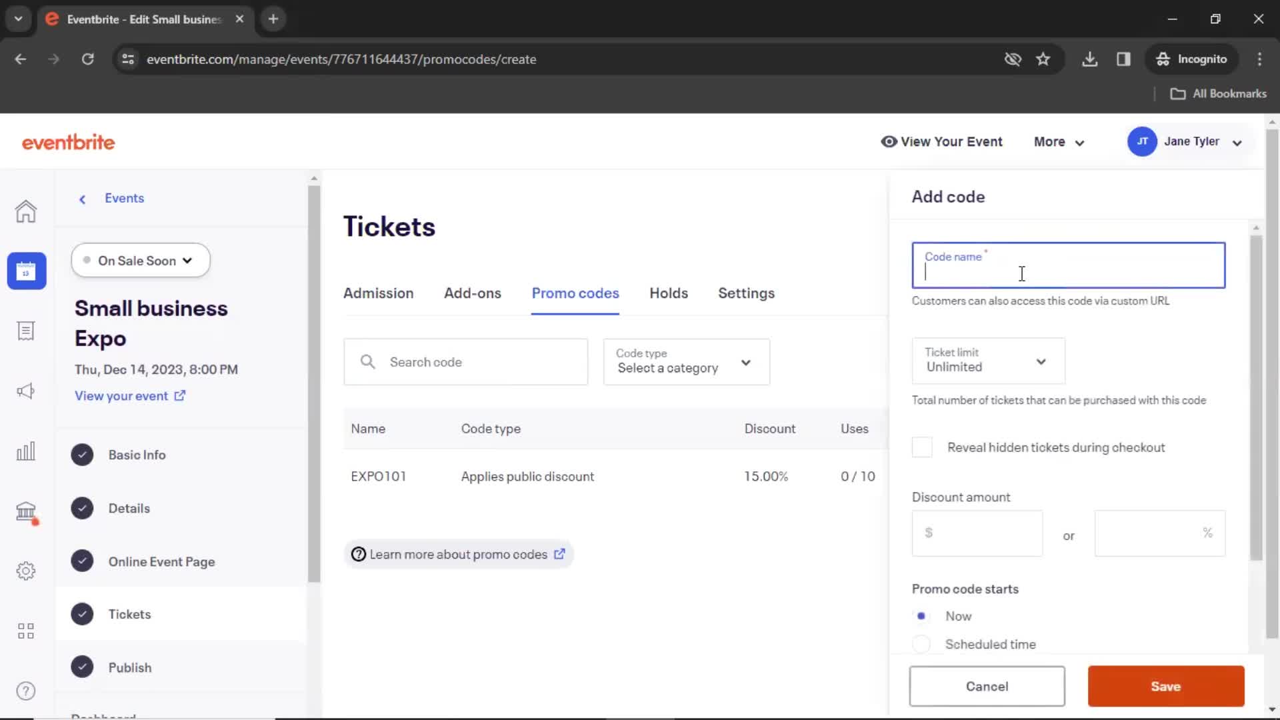Open the Finance bank sidebar icon
Viewport: 1280px width, 720px height.
(x=26, y=511)
